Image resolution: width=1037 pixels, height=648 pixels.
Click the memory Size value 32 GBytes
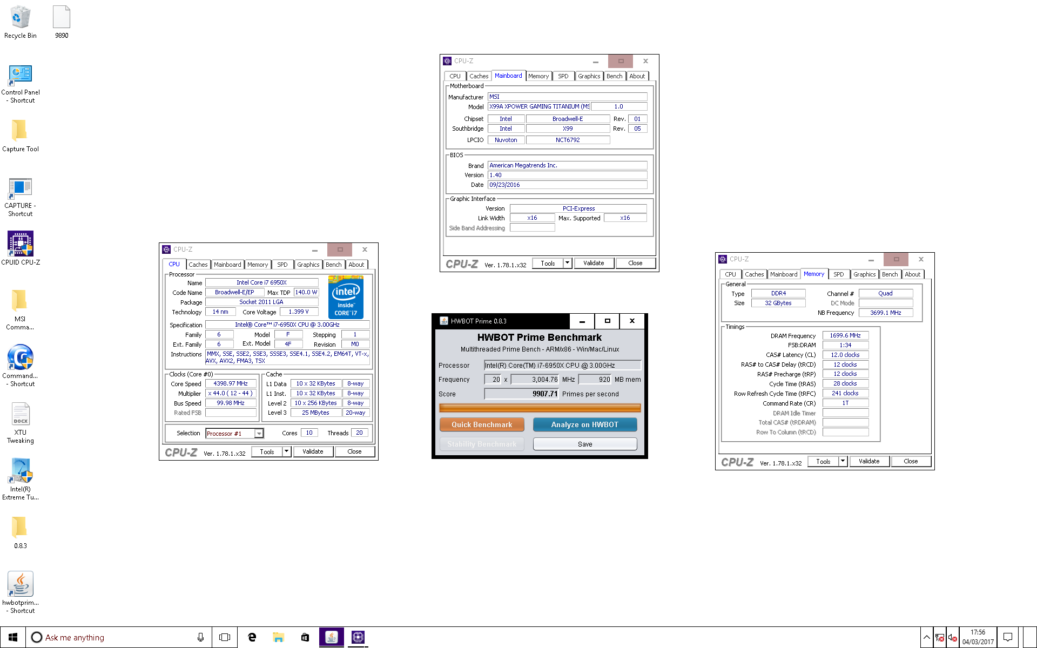[778, 303]
